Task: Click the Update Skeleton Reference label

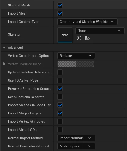Action: pos(30,72)
